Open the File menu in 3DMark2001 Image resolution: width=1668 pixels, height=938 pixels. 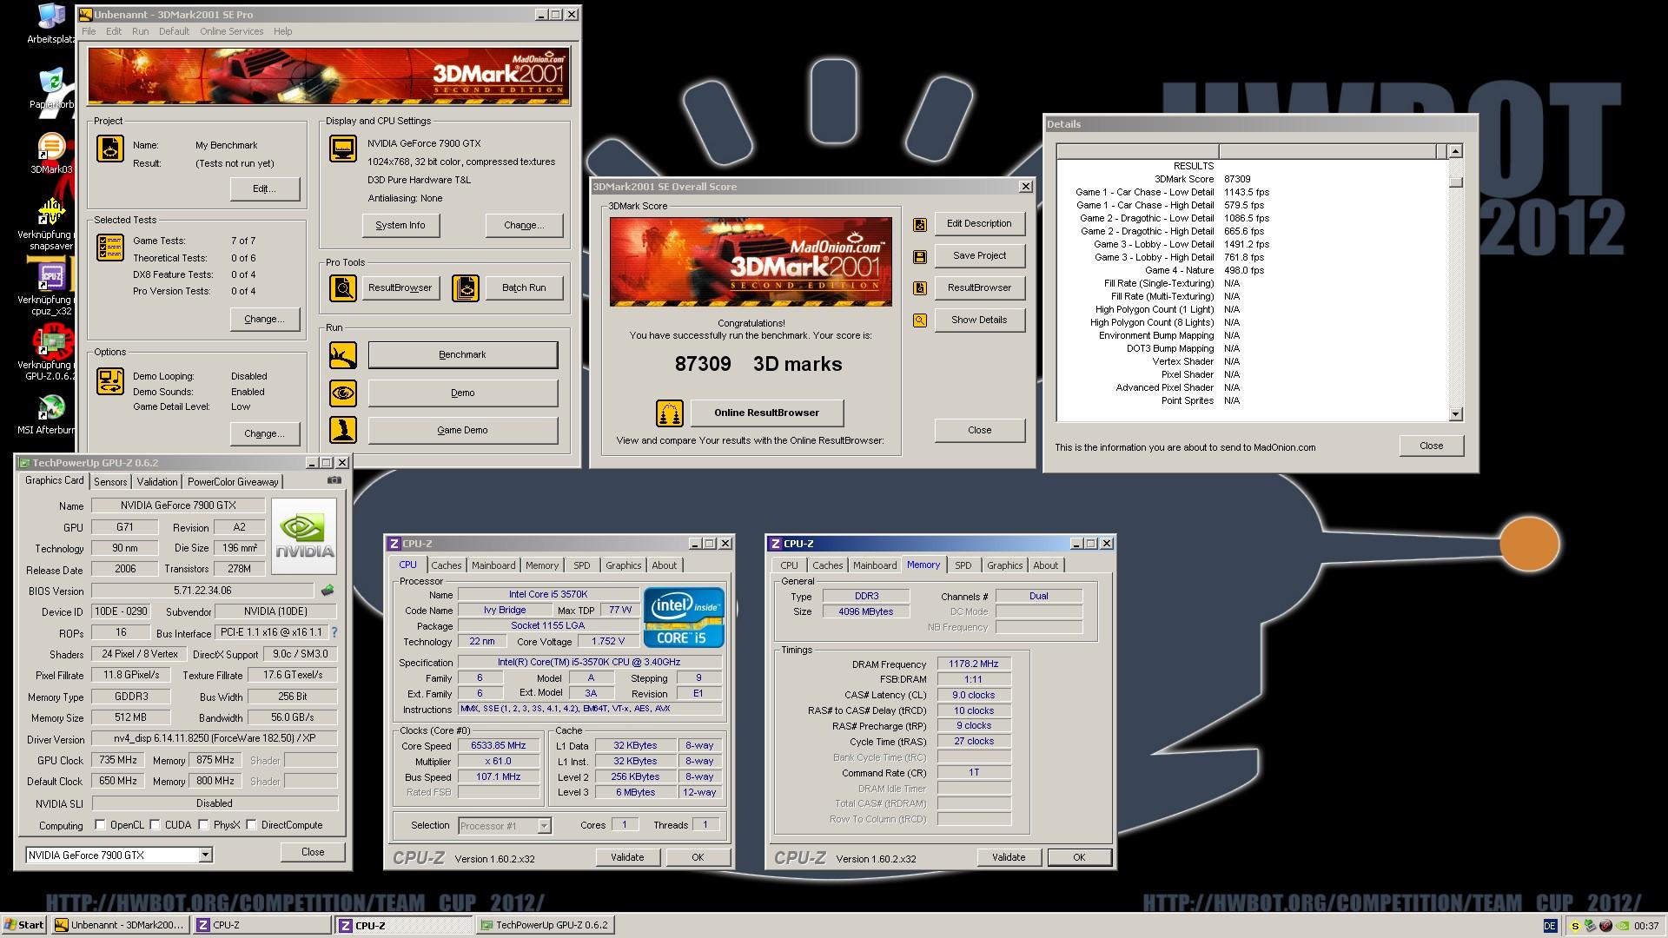tap(89, 31)
